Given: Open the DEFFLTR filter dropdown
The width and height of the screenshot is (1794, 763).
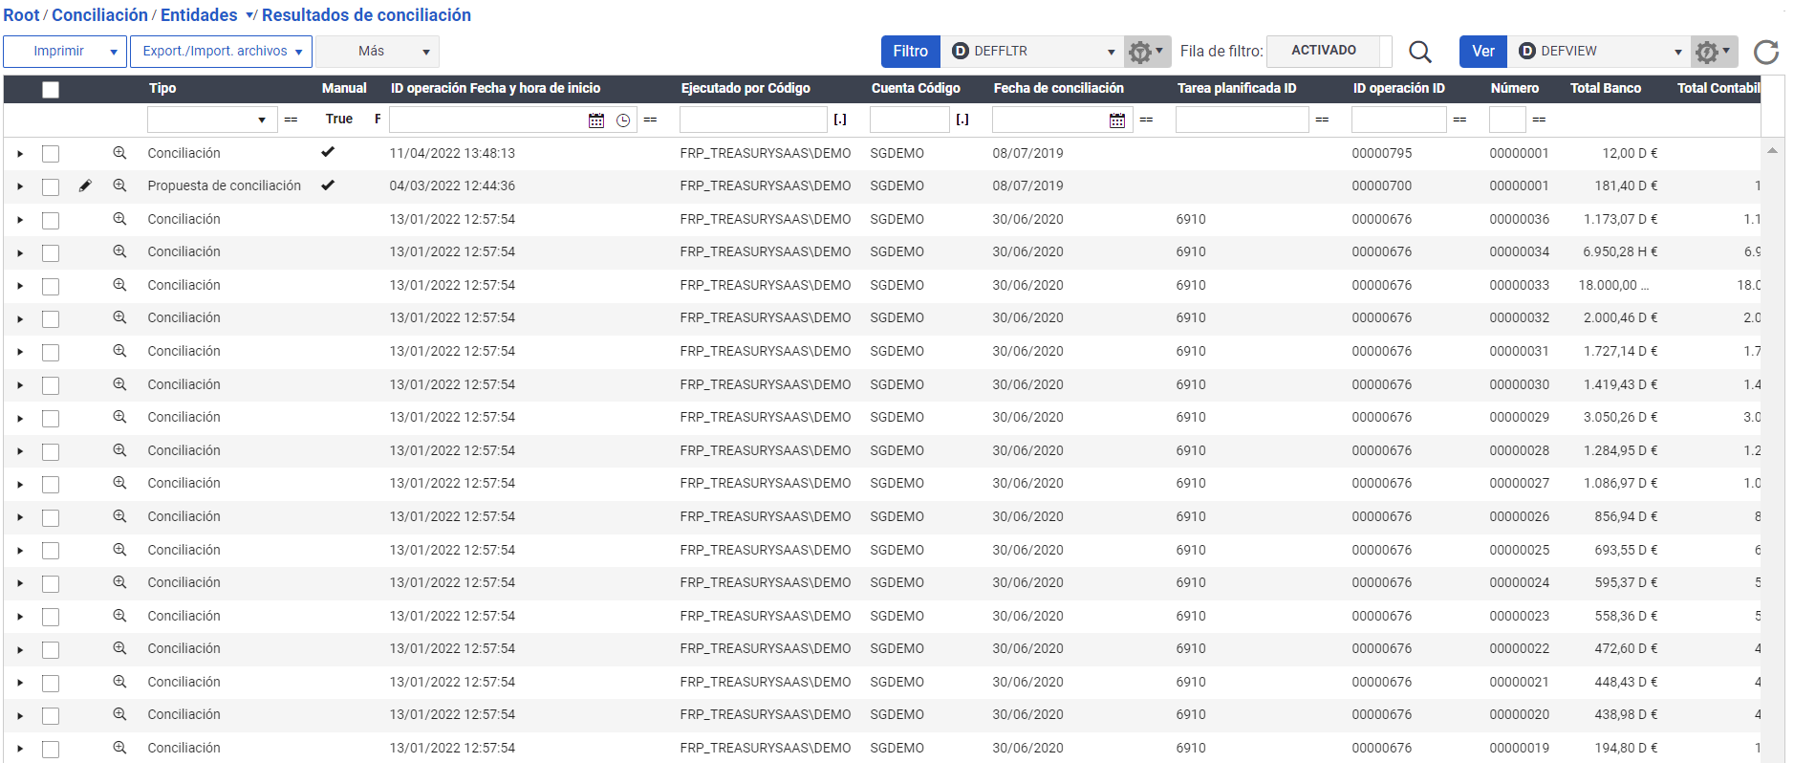Looking at the screenshot, I should (x=1111, y=52).
